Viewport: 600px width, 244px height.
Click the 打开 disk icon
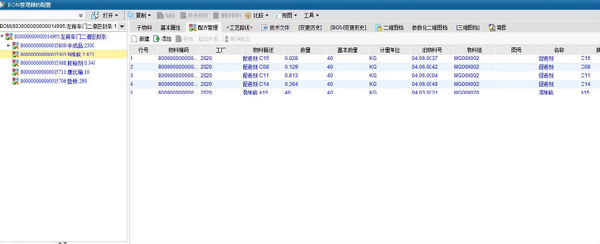(95, 15)
